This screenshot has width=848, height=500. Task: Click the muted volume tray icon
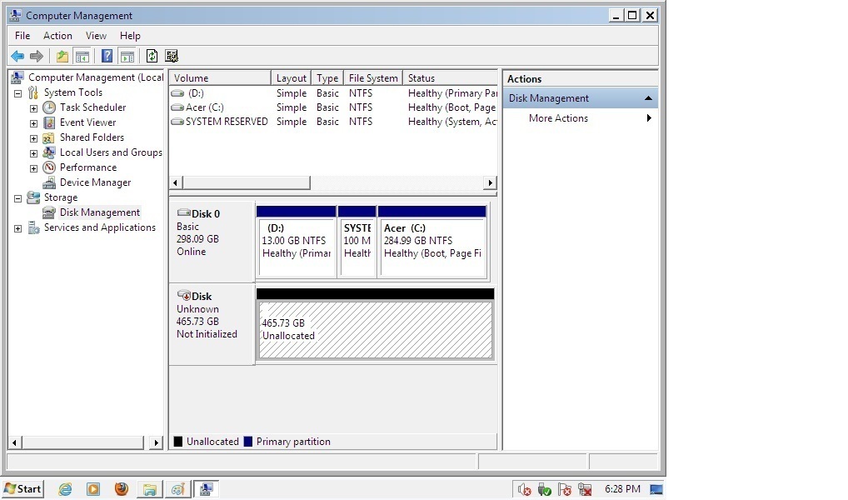click(524, 490)
